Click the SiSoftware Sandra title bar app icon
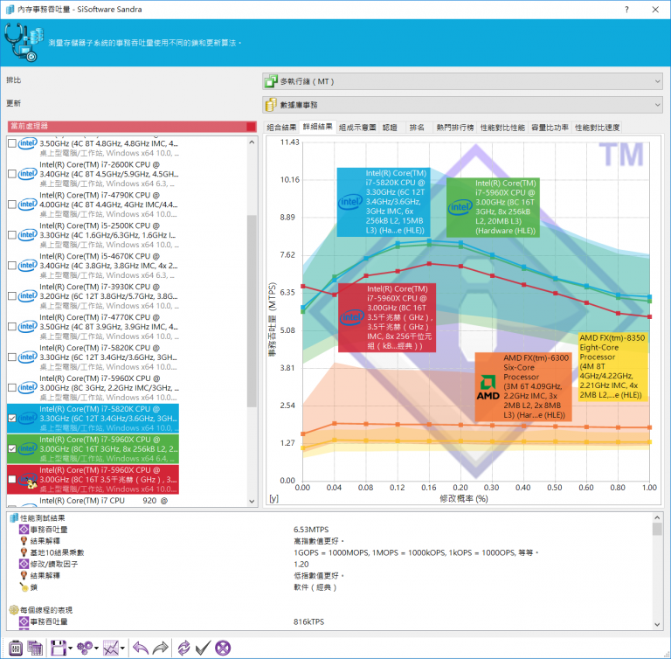Image resolution: width=671 pixels, height=659 pixels. click(10, 10)
